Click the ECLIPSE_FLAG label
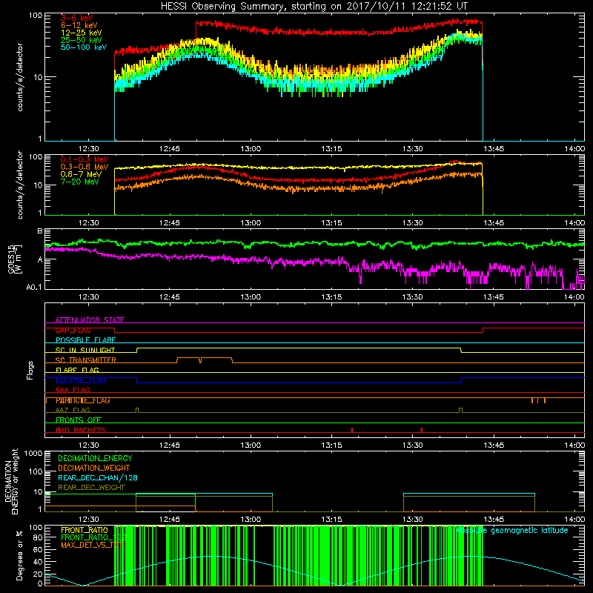This screenshot has width=593, height=593. 81,380
